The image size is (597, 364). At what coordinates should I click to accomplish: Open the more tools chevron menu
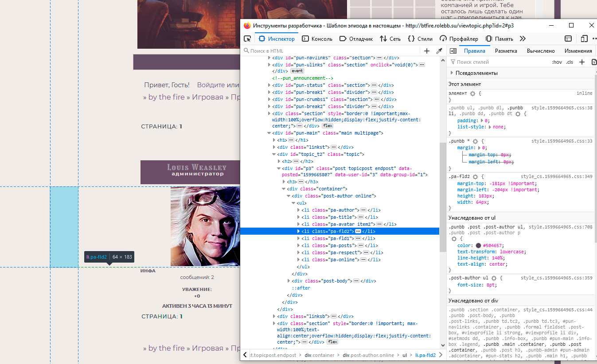tap(523, 39)
